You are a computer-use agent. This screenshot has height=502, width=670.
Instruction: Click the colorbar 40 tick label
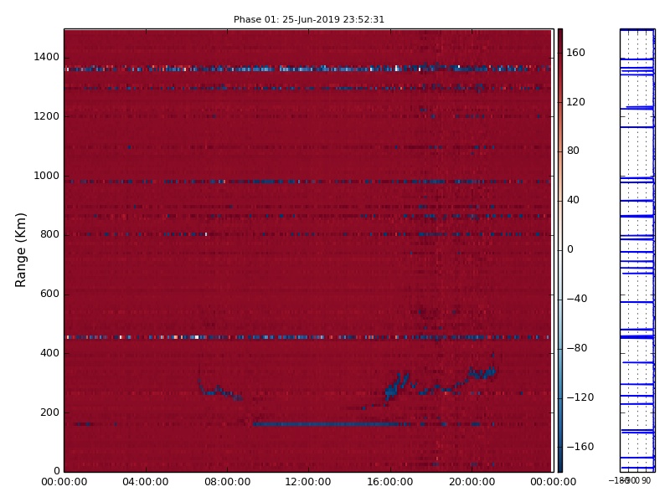tap(573, 200)
